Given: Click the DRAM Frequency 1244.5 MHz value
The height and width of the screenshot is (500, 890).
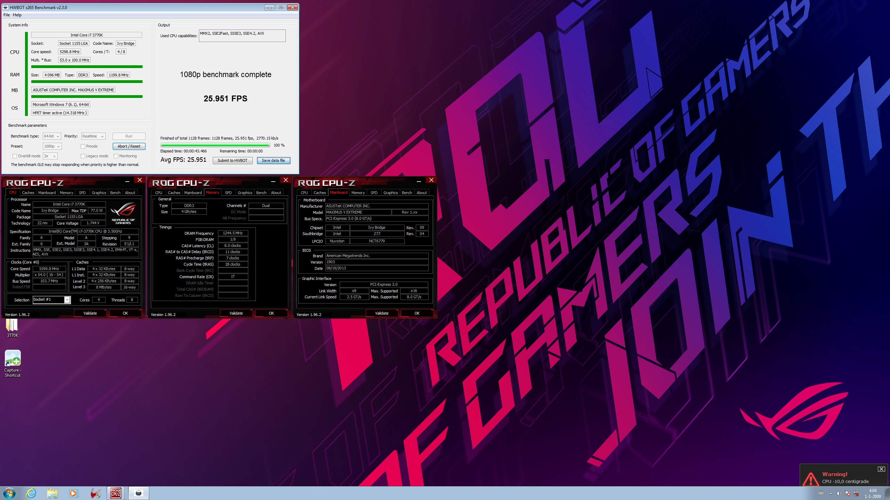Looking at the screenshot, I should [x=233, y=233].
